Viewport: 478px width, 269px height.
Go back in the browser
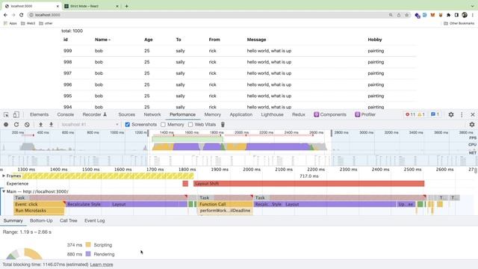(5, 15)
